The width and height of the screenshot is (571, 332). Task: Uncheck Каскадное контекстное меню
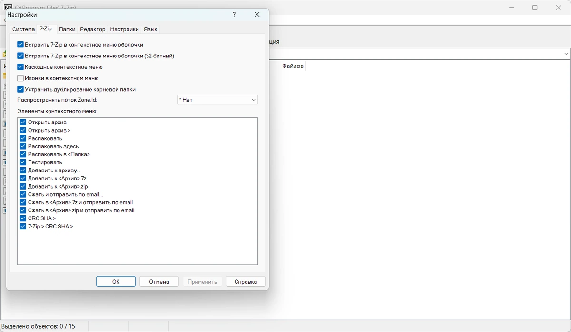[20, 67]
